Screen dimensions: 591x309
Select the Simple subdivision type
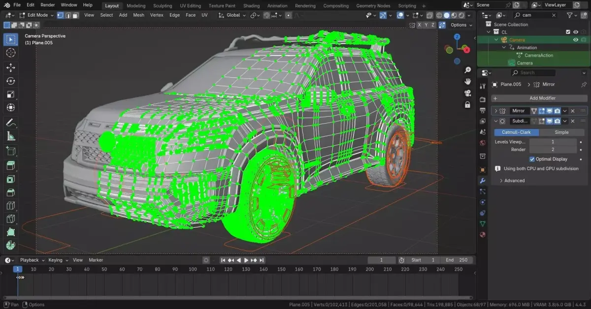click(x=561, y=132)
